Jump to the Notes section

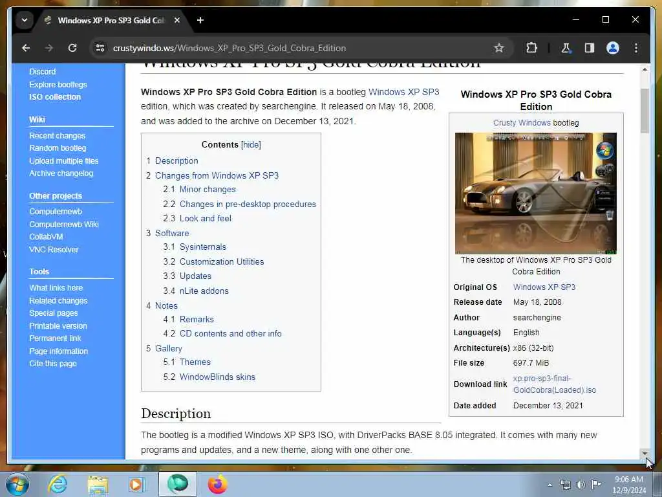[x=166, y=305]
